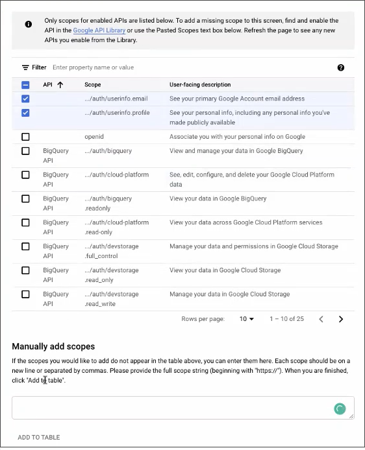365x450 pixels.
Task: Click 'See your primary Google Account email address'
Action: pos(237,99)
